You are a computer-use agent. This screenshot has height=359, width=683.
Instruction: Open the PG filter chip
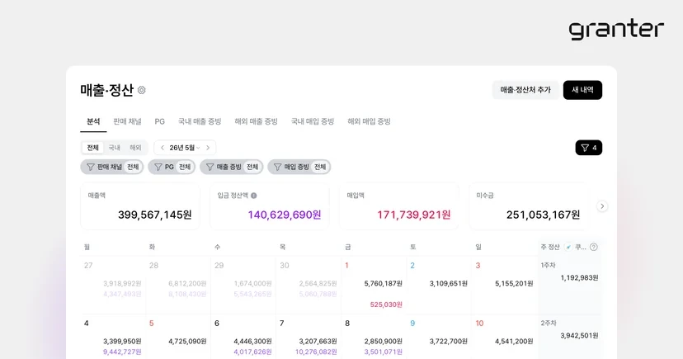[172, 167]
